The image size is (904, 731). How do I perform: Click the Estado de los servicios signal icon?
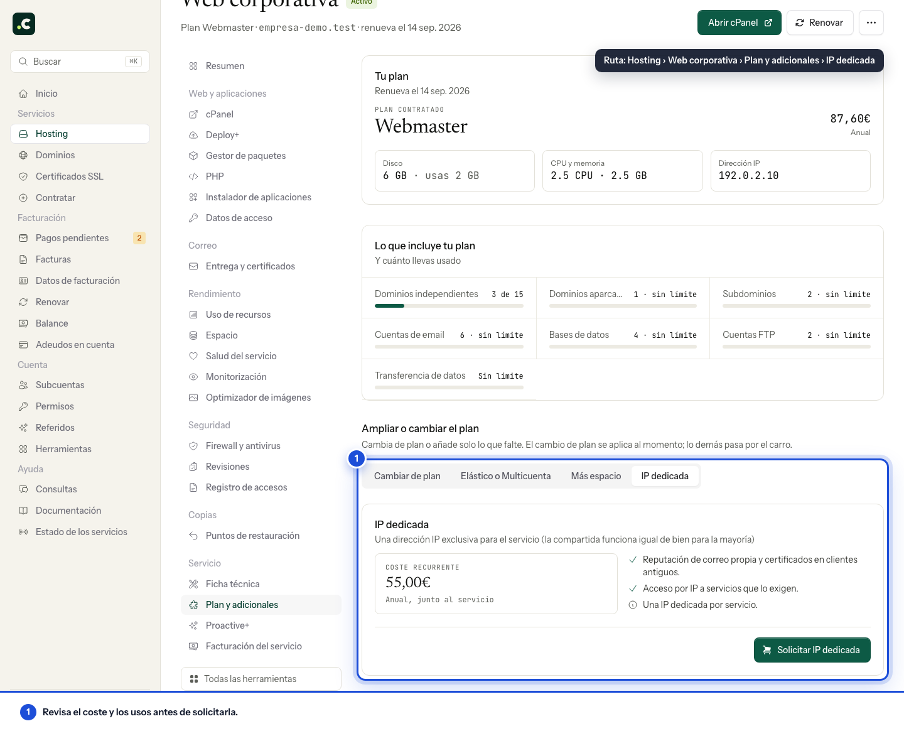point(23,532)
